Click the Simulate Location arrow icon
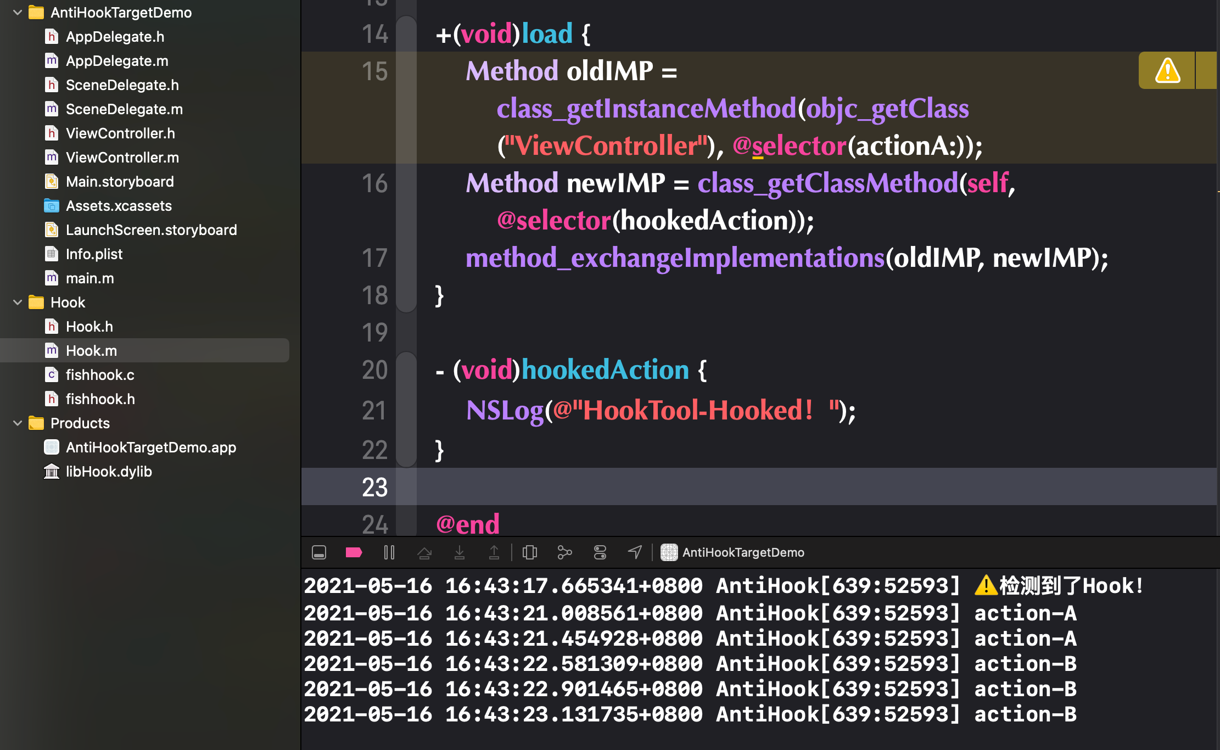The width and height of the screenshot is (1220, 750). [635, 552]
